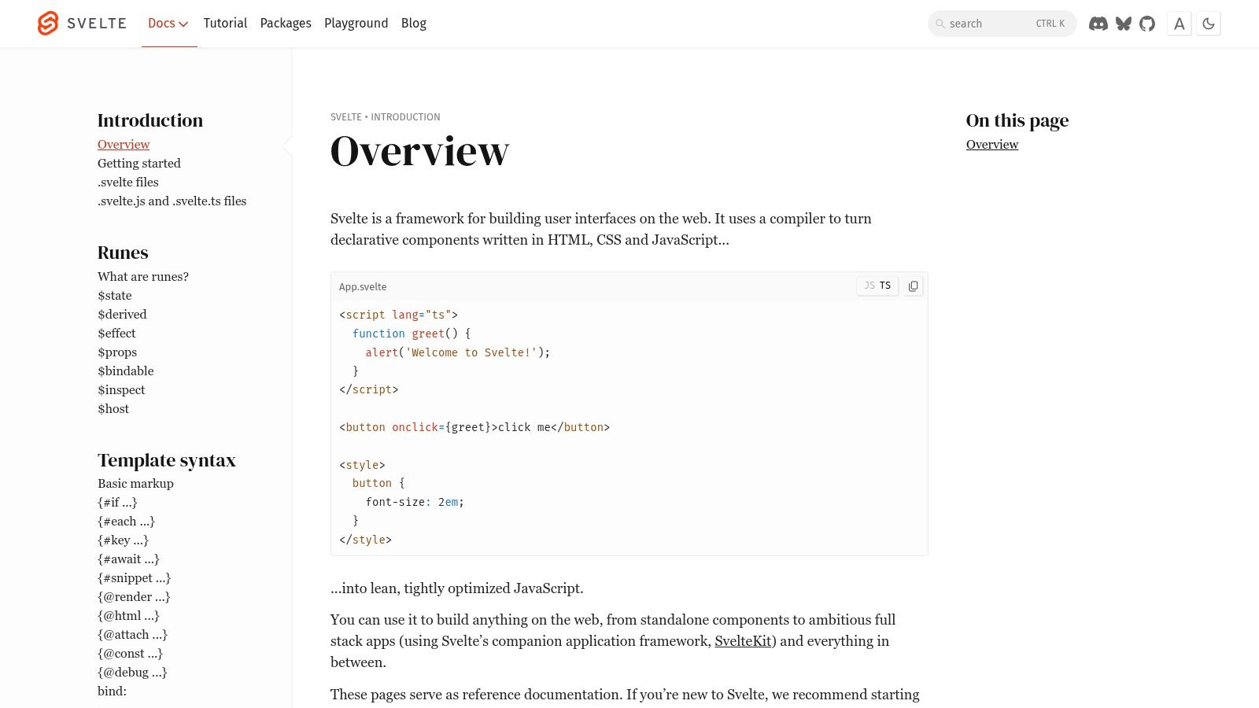Toggle dark mode with moon icon
Image resolution: width=1259 pixels, height=708 pixels.
pyautogui.click(x=1209, y=24)
